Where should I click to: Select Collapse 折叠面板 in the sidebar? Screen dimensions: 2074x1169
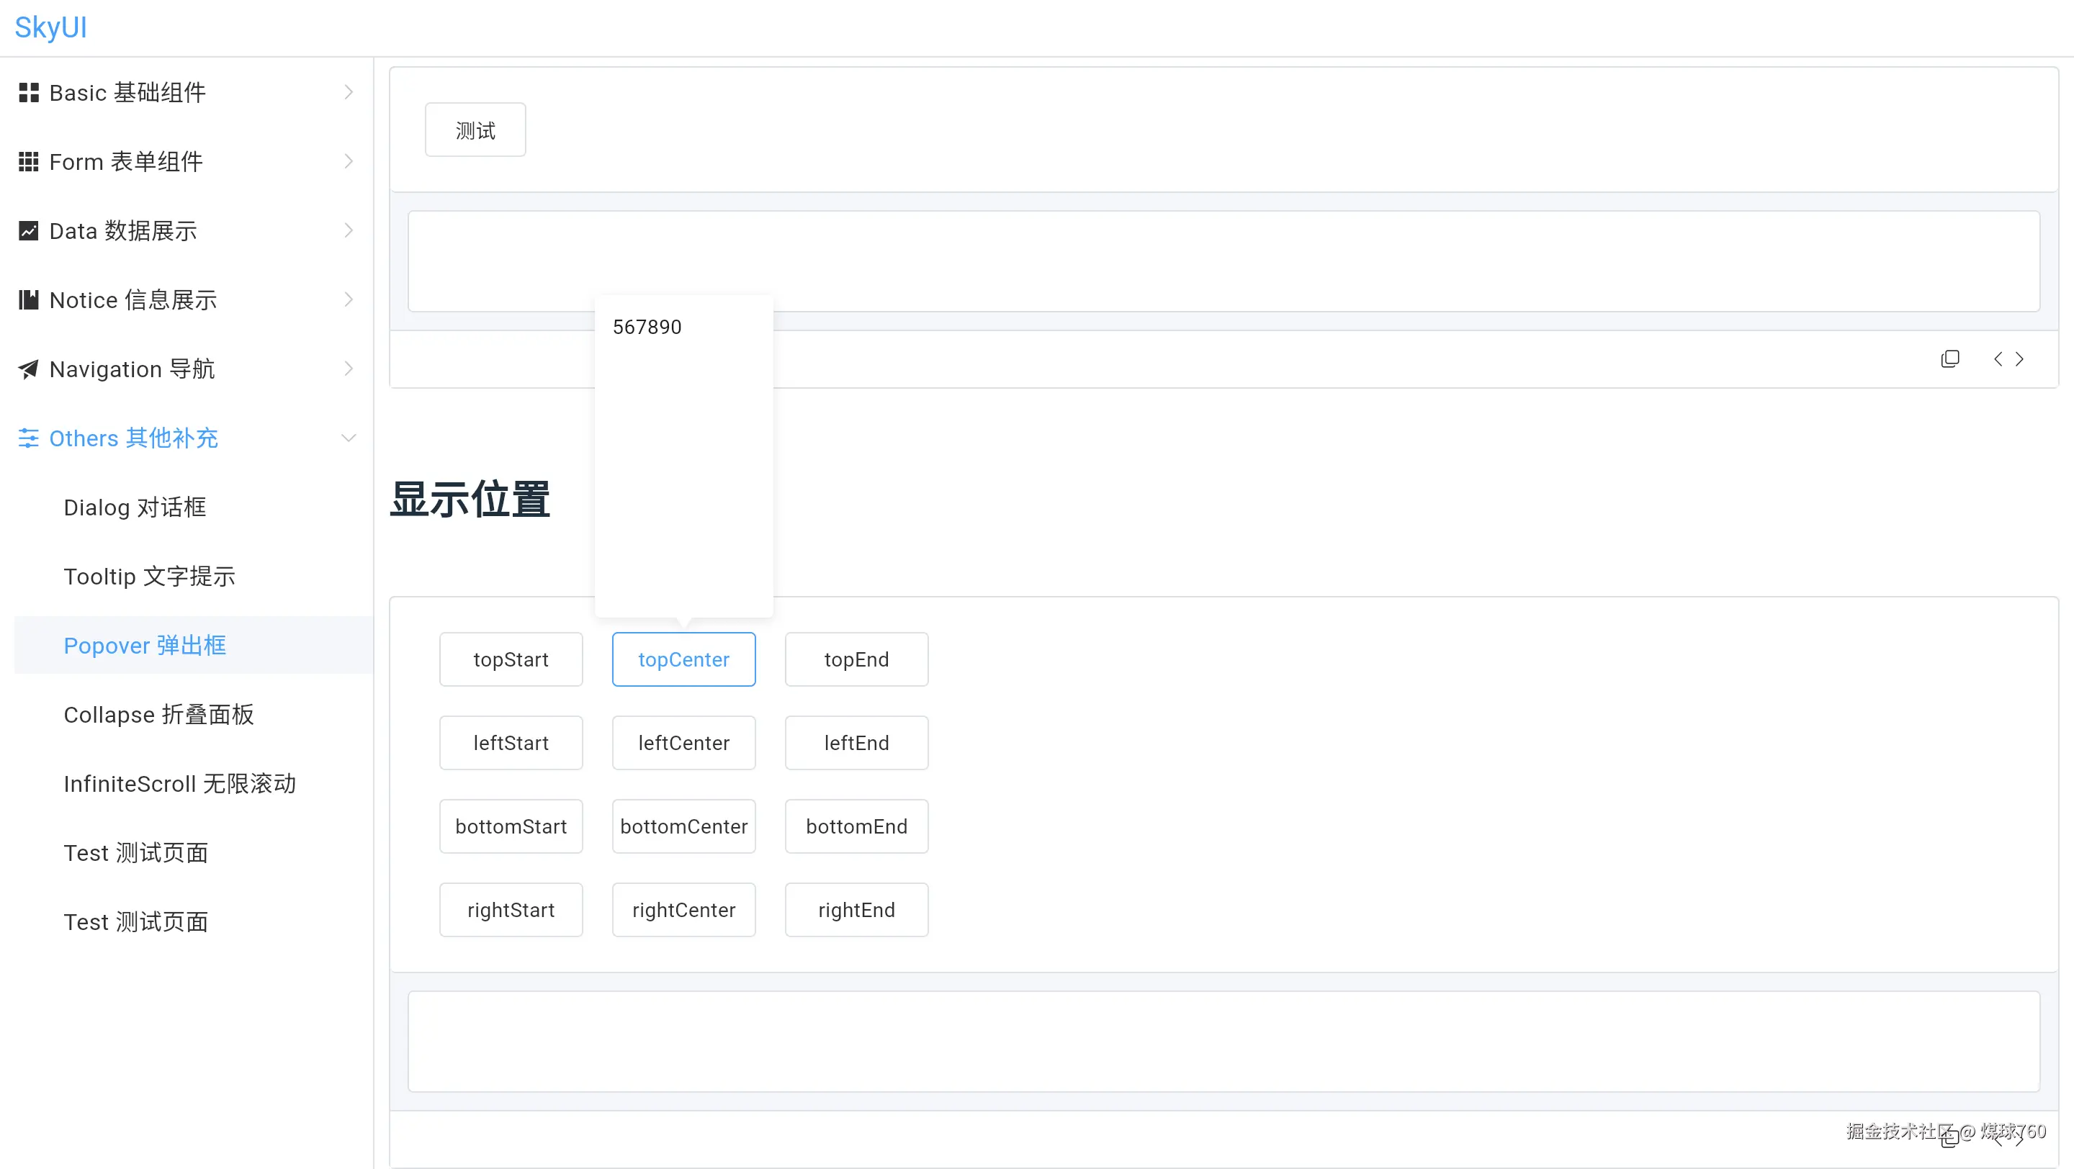pyautogui.click(x=158, y=716)
